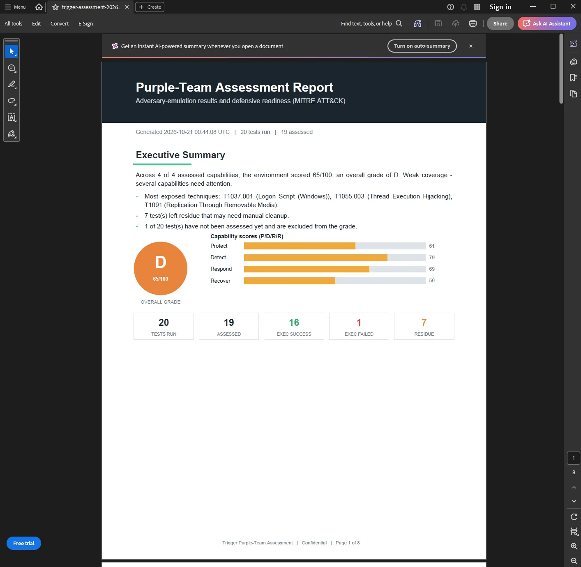Click Sign in

pos(500,7)
